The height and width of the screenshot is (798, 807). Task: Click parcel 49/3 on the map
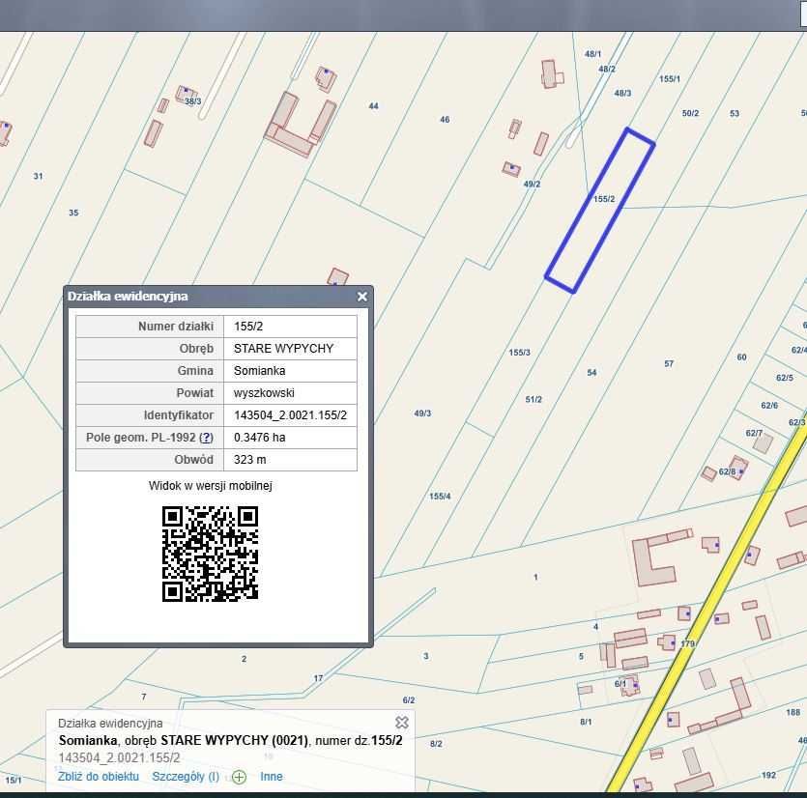(x=422, y=413)
